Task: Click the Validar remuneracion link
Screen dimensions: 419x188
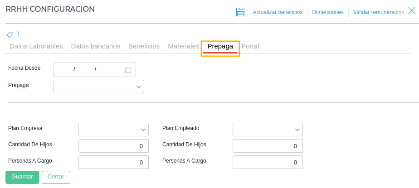Action: click(378, 12)
